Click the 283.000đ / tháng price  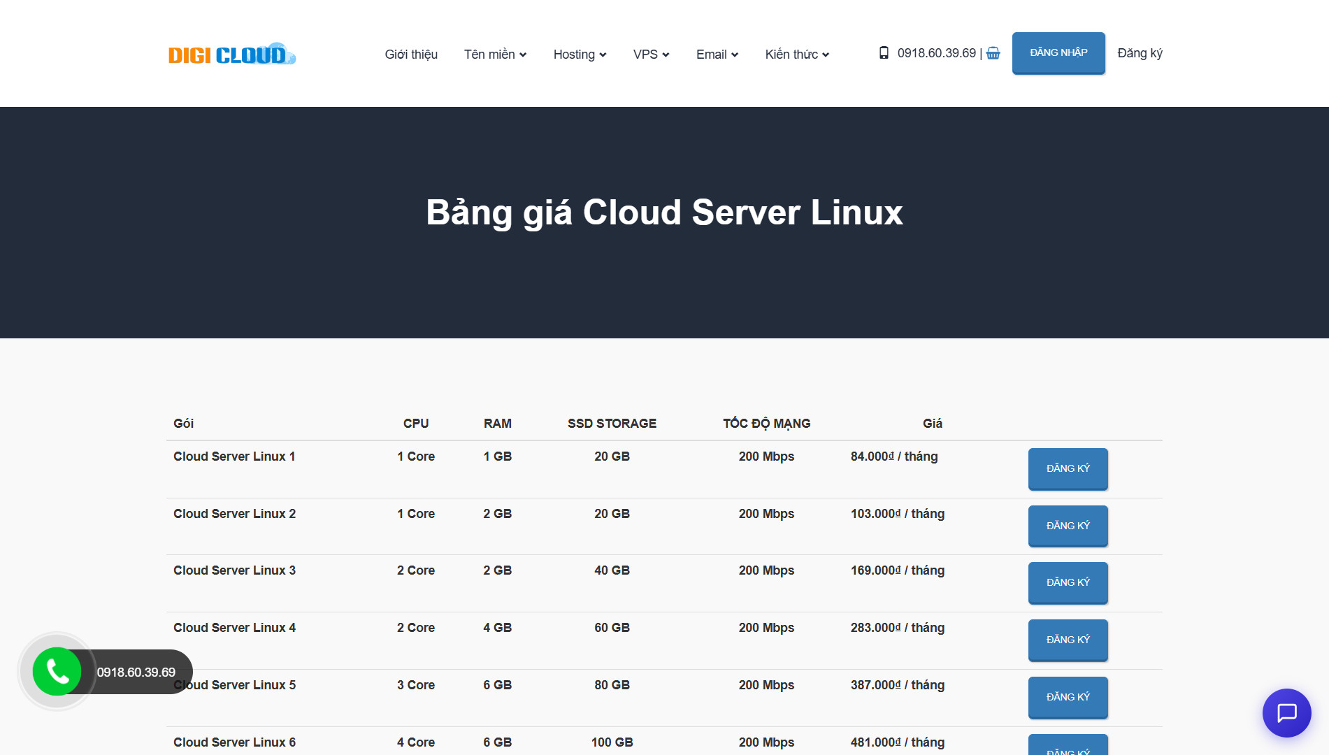(898, 628)
